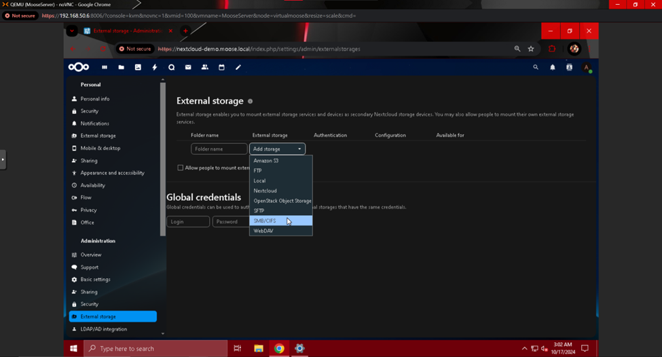This screenshot has height=357, width=662.
Task: Open the Calendar app icon
Action: click(x=221, y=67)
